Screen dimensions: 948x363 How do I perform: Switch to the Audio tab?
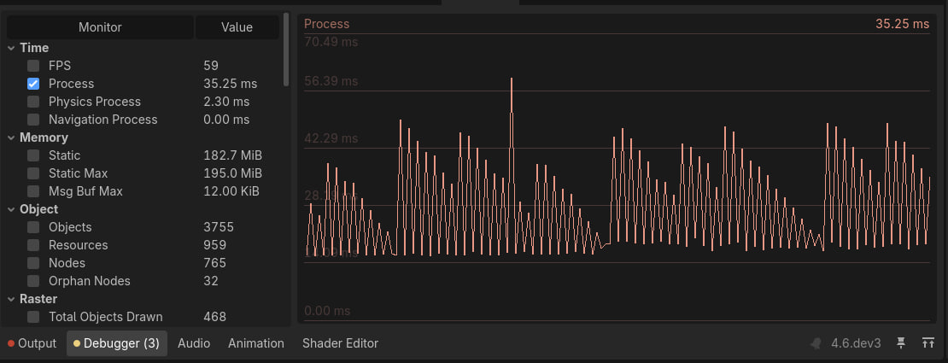[x=194, y=343]
